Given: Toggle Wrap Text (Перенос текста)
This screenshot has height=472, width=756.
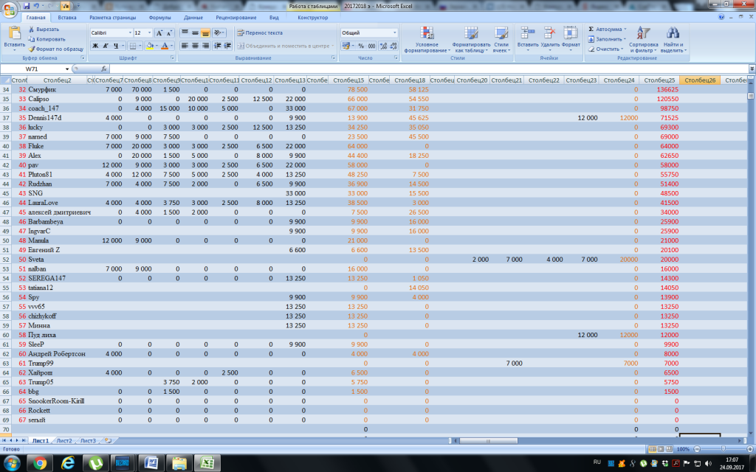Looking at the screenshot, I should click(259, 32).
